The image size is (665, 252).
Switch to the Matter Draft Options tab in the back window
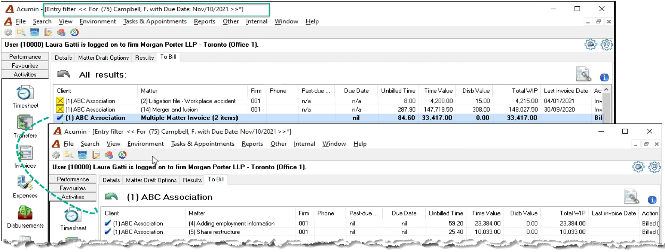click(x=103, y=57)
